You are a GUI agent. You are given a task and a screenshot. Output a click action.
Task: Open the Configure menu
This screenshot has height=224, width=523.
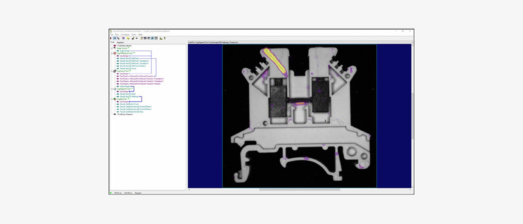click(x=125, y=34)
